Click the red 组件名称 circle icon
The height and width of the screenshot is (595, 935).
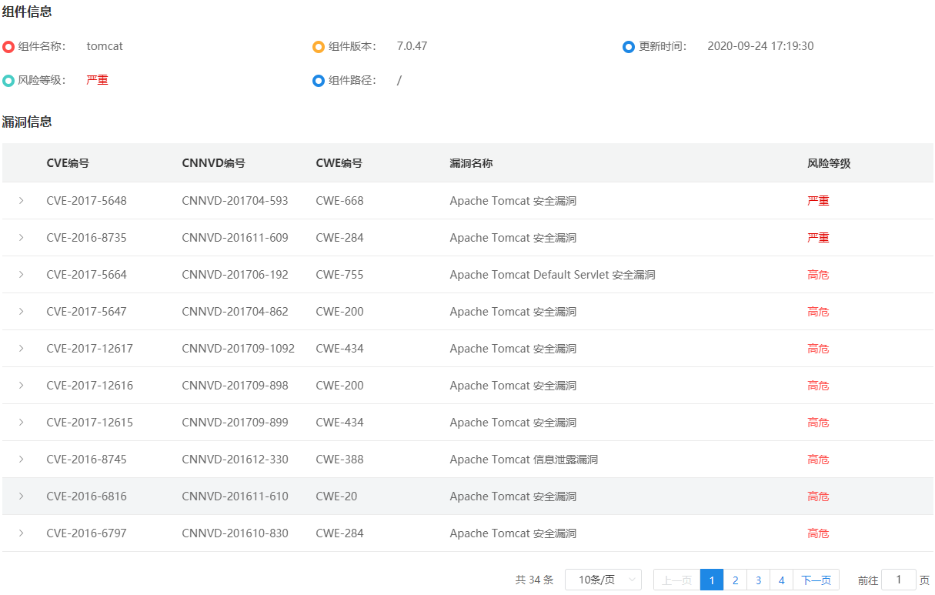(x=8, y=47)
